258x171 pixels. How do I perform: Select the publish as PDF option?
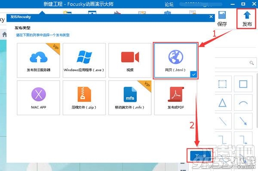[x=175, y=98]
